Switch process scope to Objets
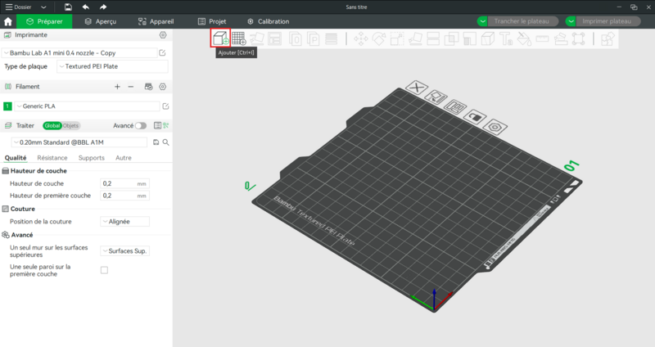 click(71, 125)
